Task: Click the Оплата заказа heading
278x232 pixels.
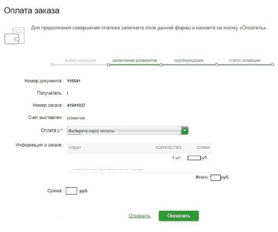Action: (x=32, y=11)
